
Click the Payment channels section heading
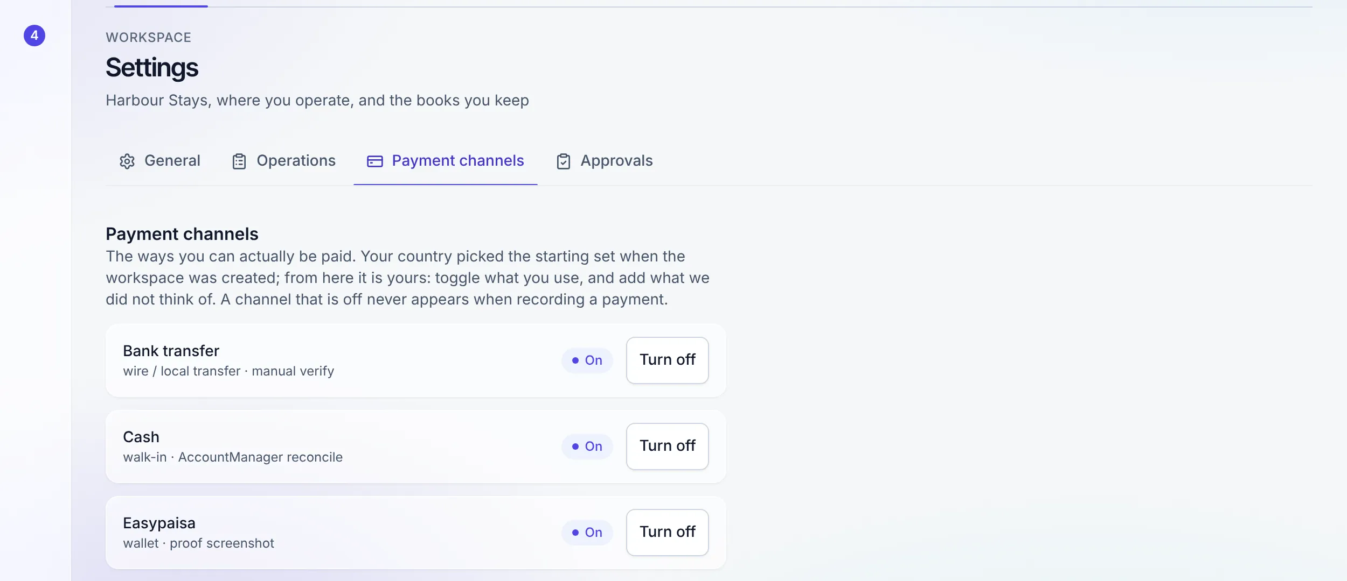(x=182, y=234)
